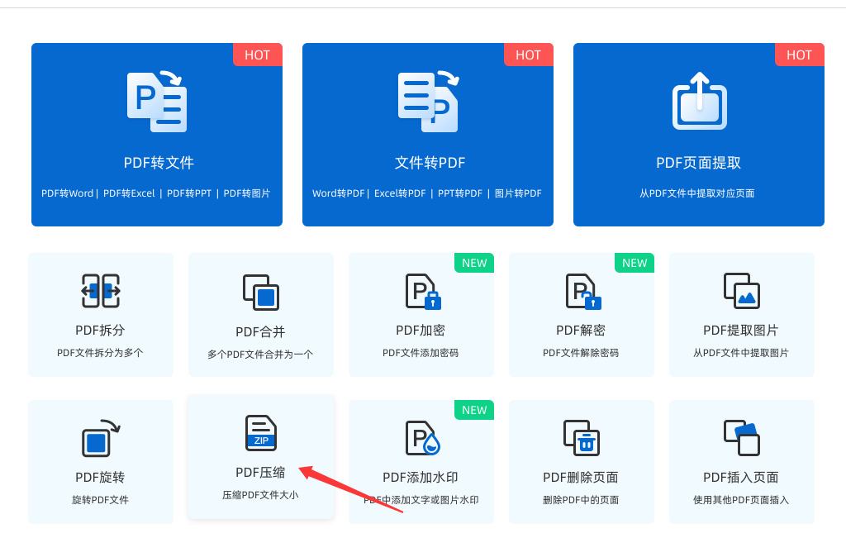Click the PDF加密 lock icon
The image size is (846, 538).
424,292
